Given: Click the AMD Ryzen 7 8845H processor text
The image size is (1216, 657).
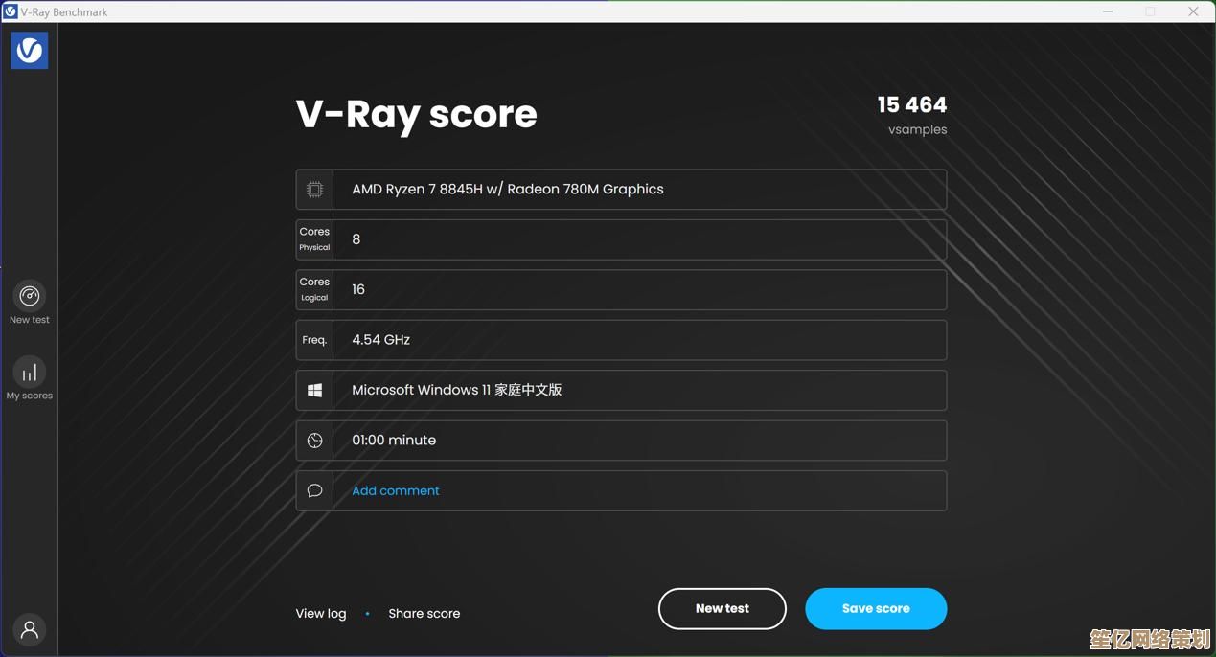Looking at the screenshot, I should [x=508, y=190].
